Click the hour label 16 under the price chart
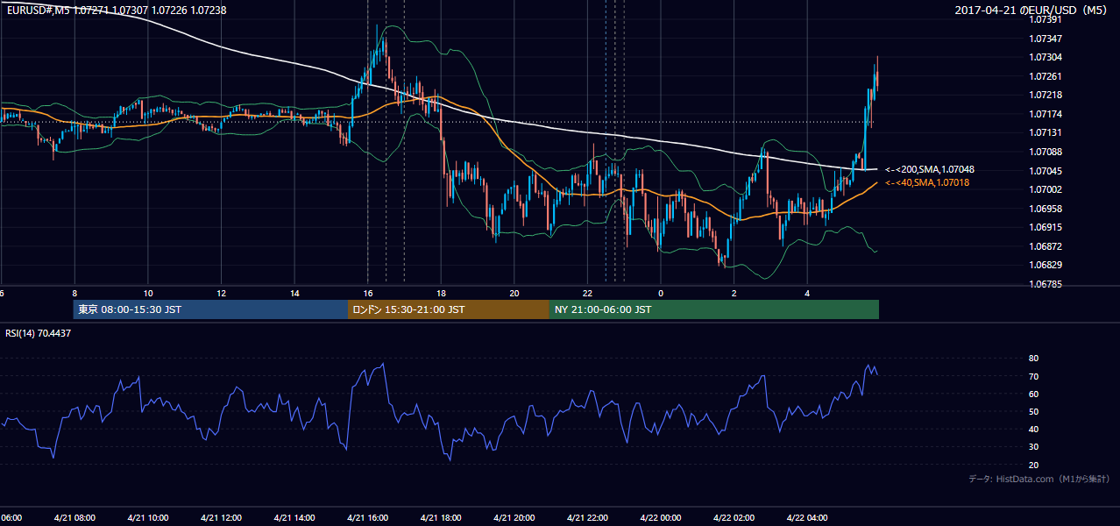Viewport: 1120px width, 526px height. pos(368,293)
